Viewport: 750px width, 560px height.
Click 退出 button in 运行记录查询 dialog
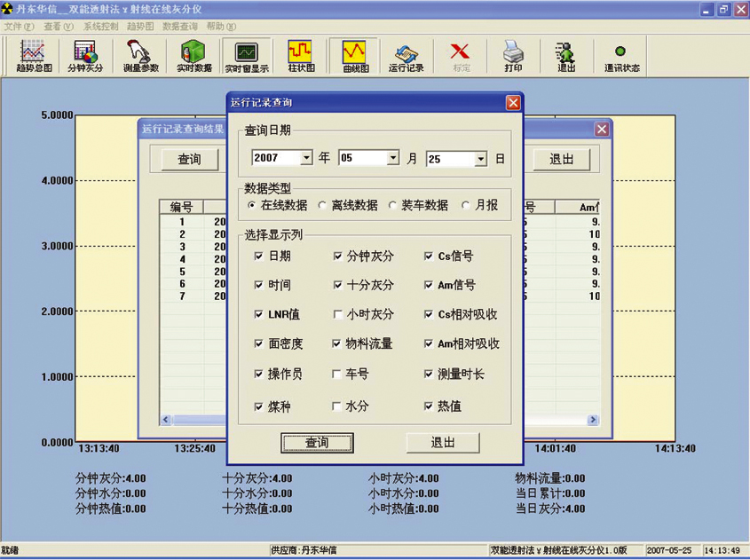443,443
